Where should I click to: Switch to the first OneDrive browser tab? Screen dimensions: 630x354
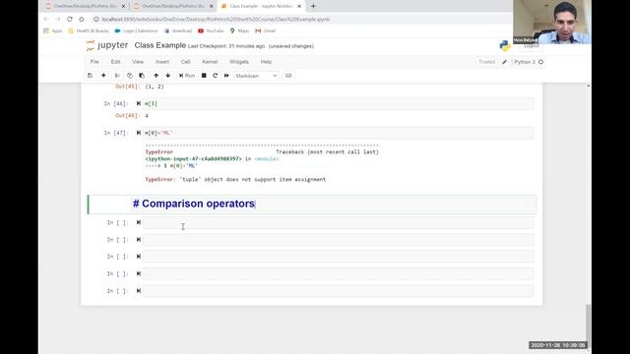pyautogui.click(x=85, y=6)
